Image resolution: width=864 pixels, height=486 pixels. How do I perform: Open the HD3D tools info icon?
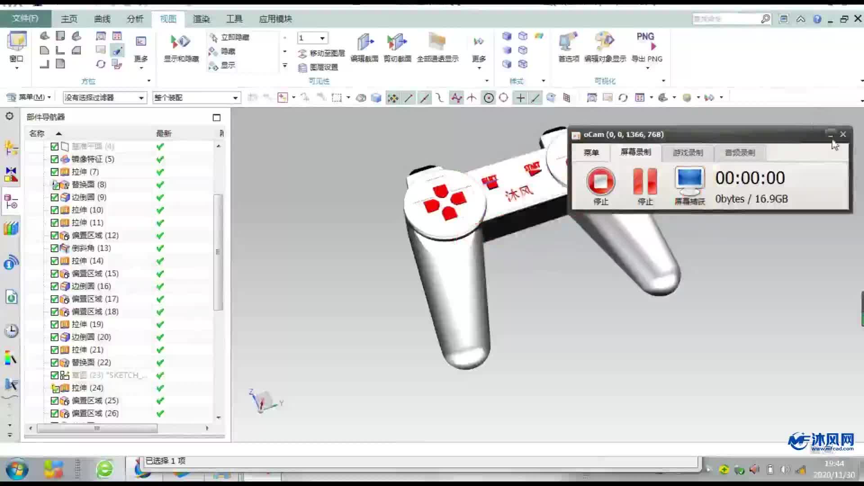pos(11,262)
